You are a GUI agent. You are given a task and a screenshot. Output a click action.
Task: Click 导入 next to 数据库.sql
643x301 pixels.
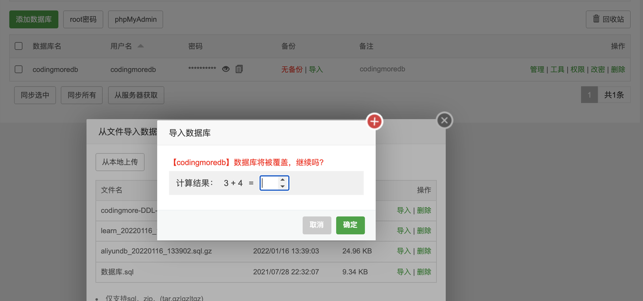[x=403, y=271]
